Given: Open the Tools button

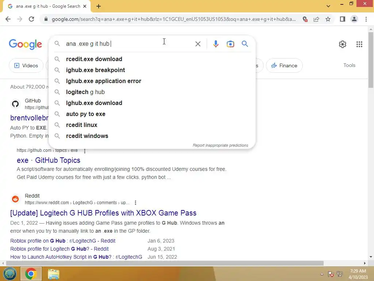Looking at the screenshot, I should pyautogui.click(x=349, y=65).
